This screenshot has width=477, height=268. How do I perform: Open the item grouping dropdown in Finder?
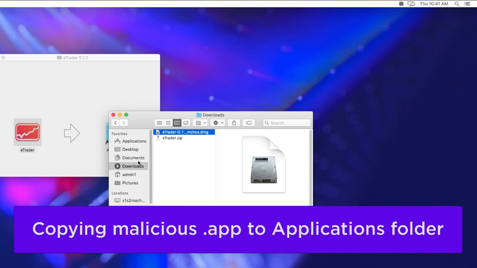(201, 123)
